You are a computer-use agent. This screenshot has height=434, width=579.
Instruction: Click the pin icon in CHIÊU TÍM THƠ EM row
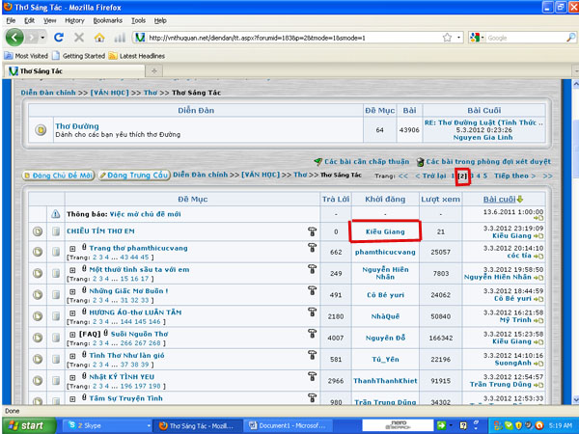point(312,231)
